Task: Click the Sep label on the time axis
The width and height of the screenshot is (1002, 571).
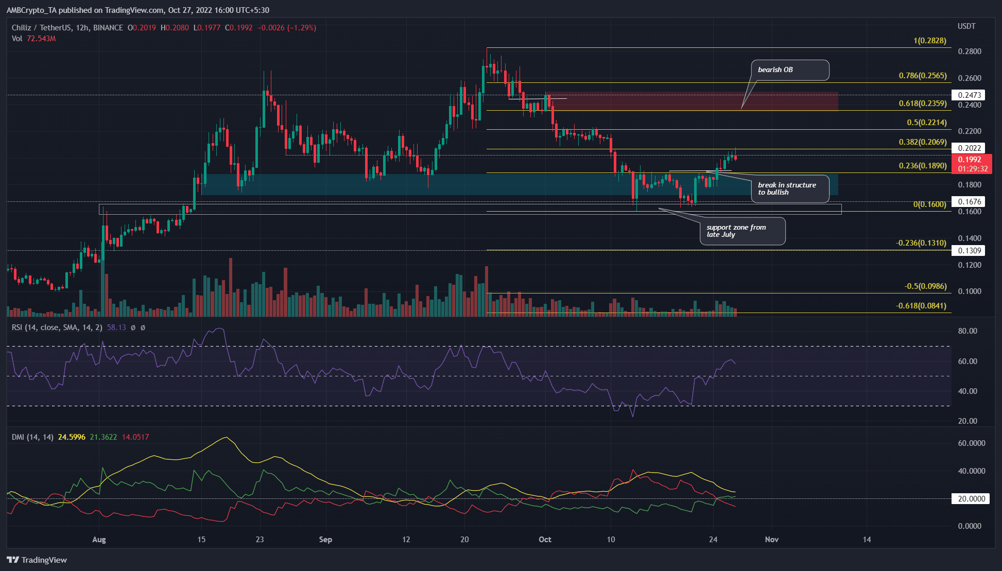Action: coord(325,540)
